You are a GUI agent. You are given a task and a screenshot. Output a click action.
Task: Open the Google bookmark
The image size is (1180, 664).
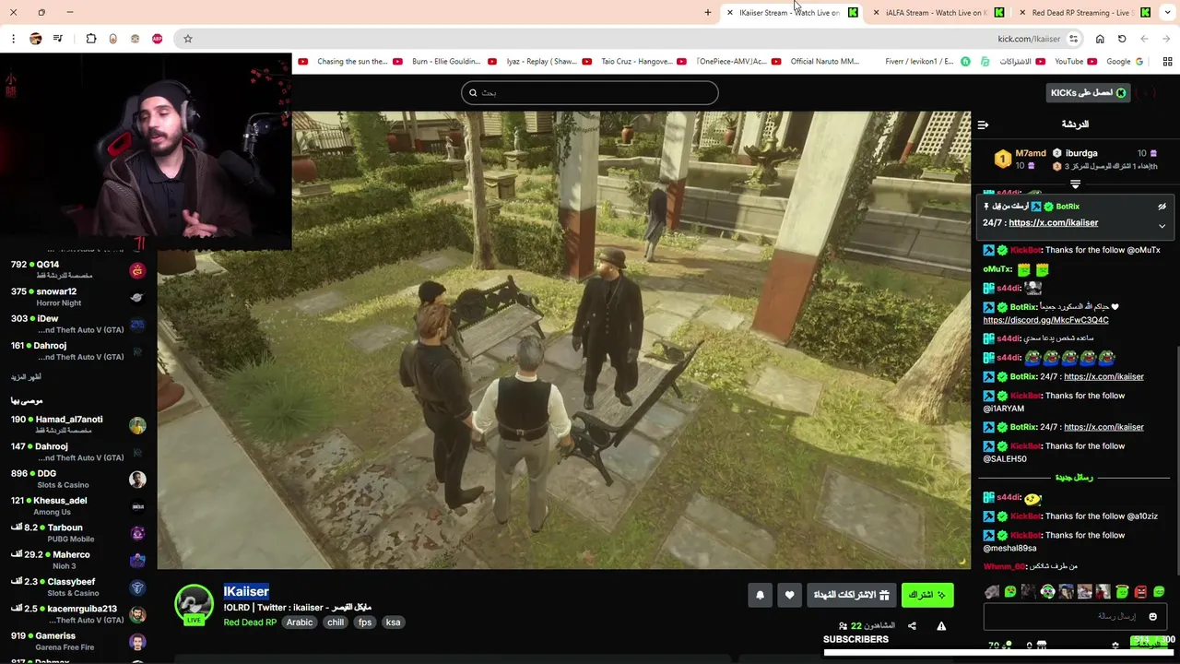click(1125, 62)
